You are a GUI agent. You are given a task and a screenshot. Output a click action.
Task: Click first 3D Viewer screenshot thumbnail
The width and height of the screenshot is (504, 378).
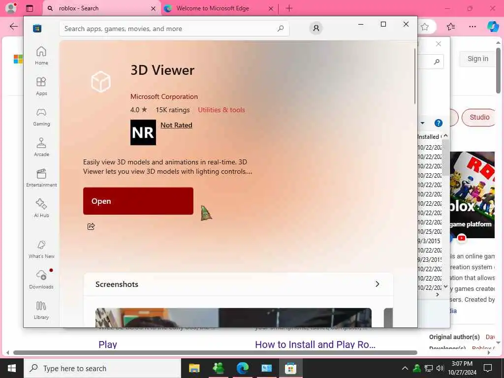coord(233,317)
